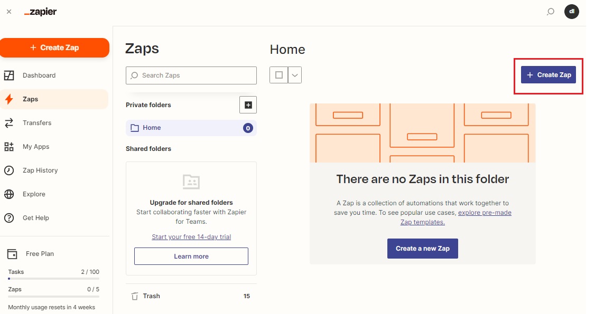Click the Search Zaps input field
Viewport: 604px width, 314px height.
click(196, 75)
